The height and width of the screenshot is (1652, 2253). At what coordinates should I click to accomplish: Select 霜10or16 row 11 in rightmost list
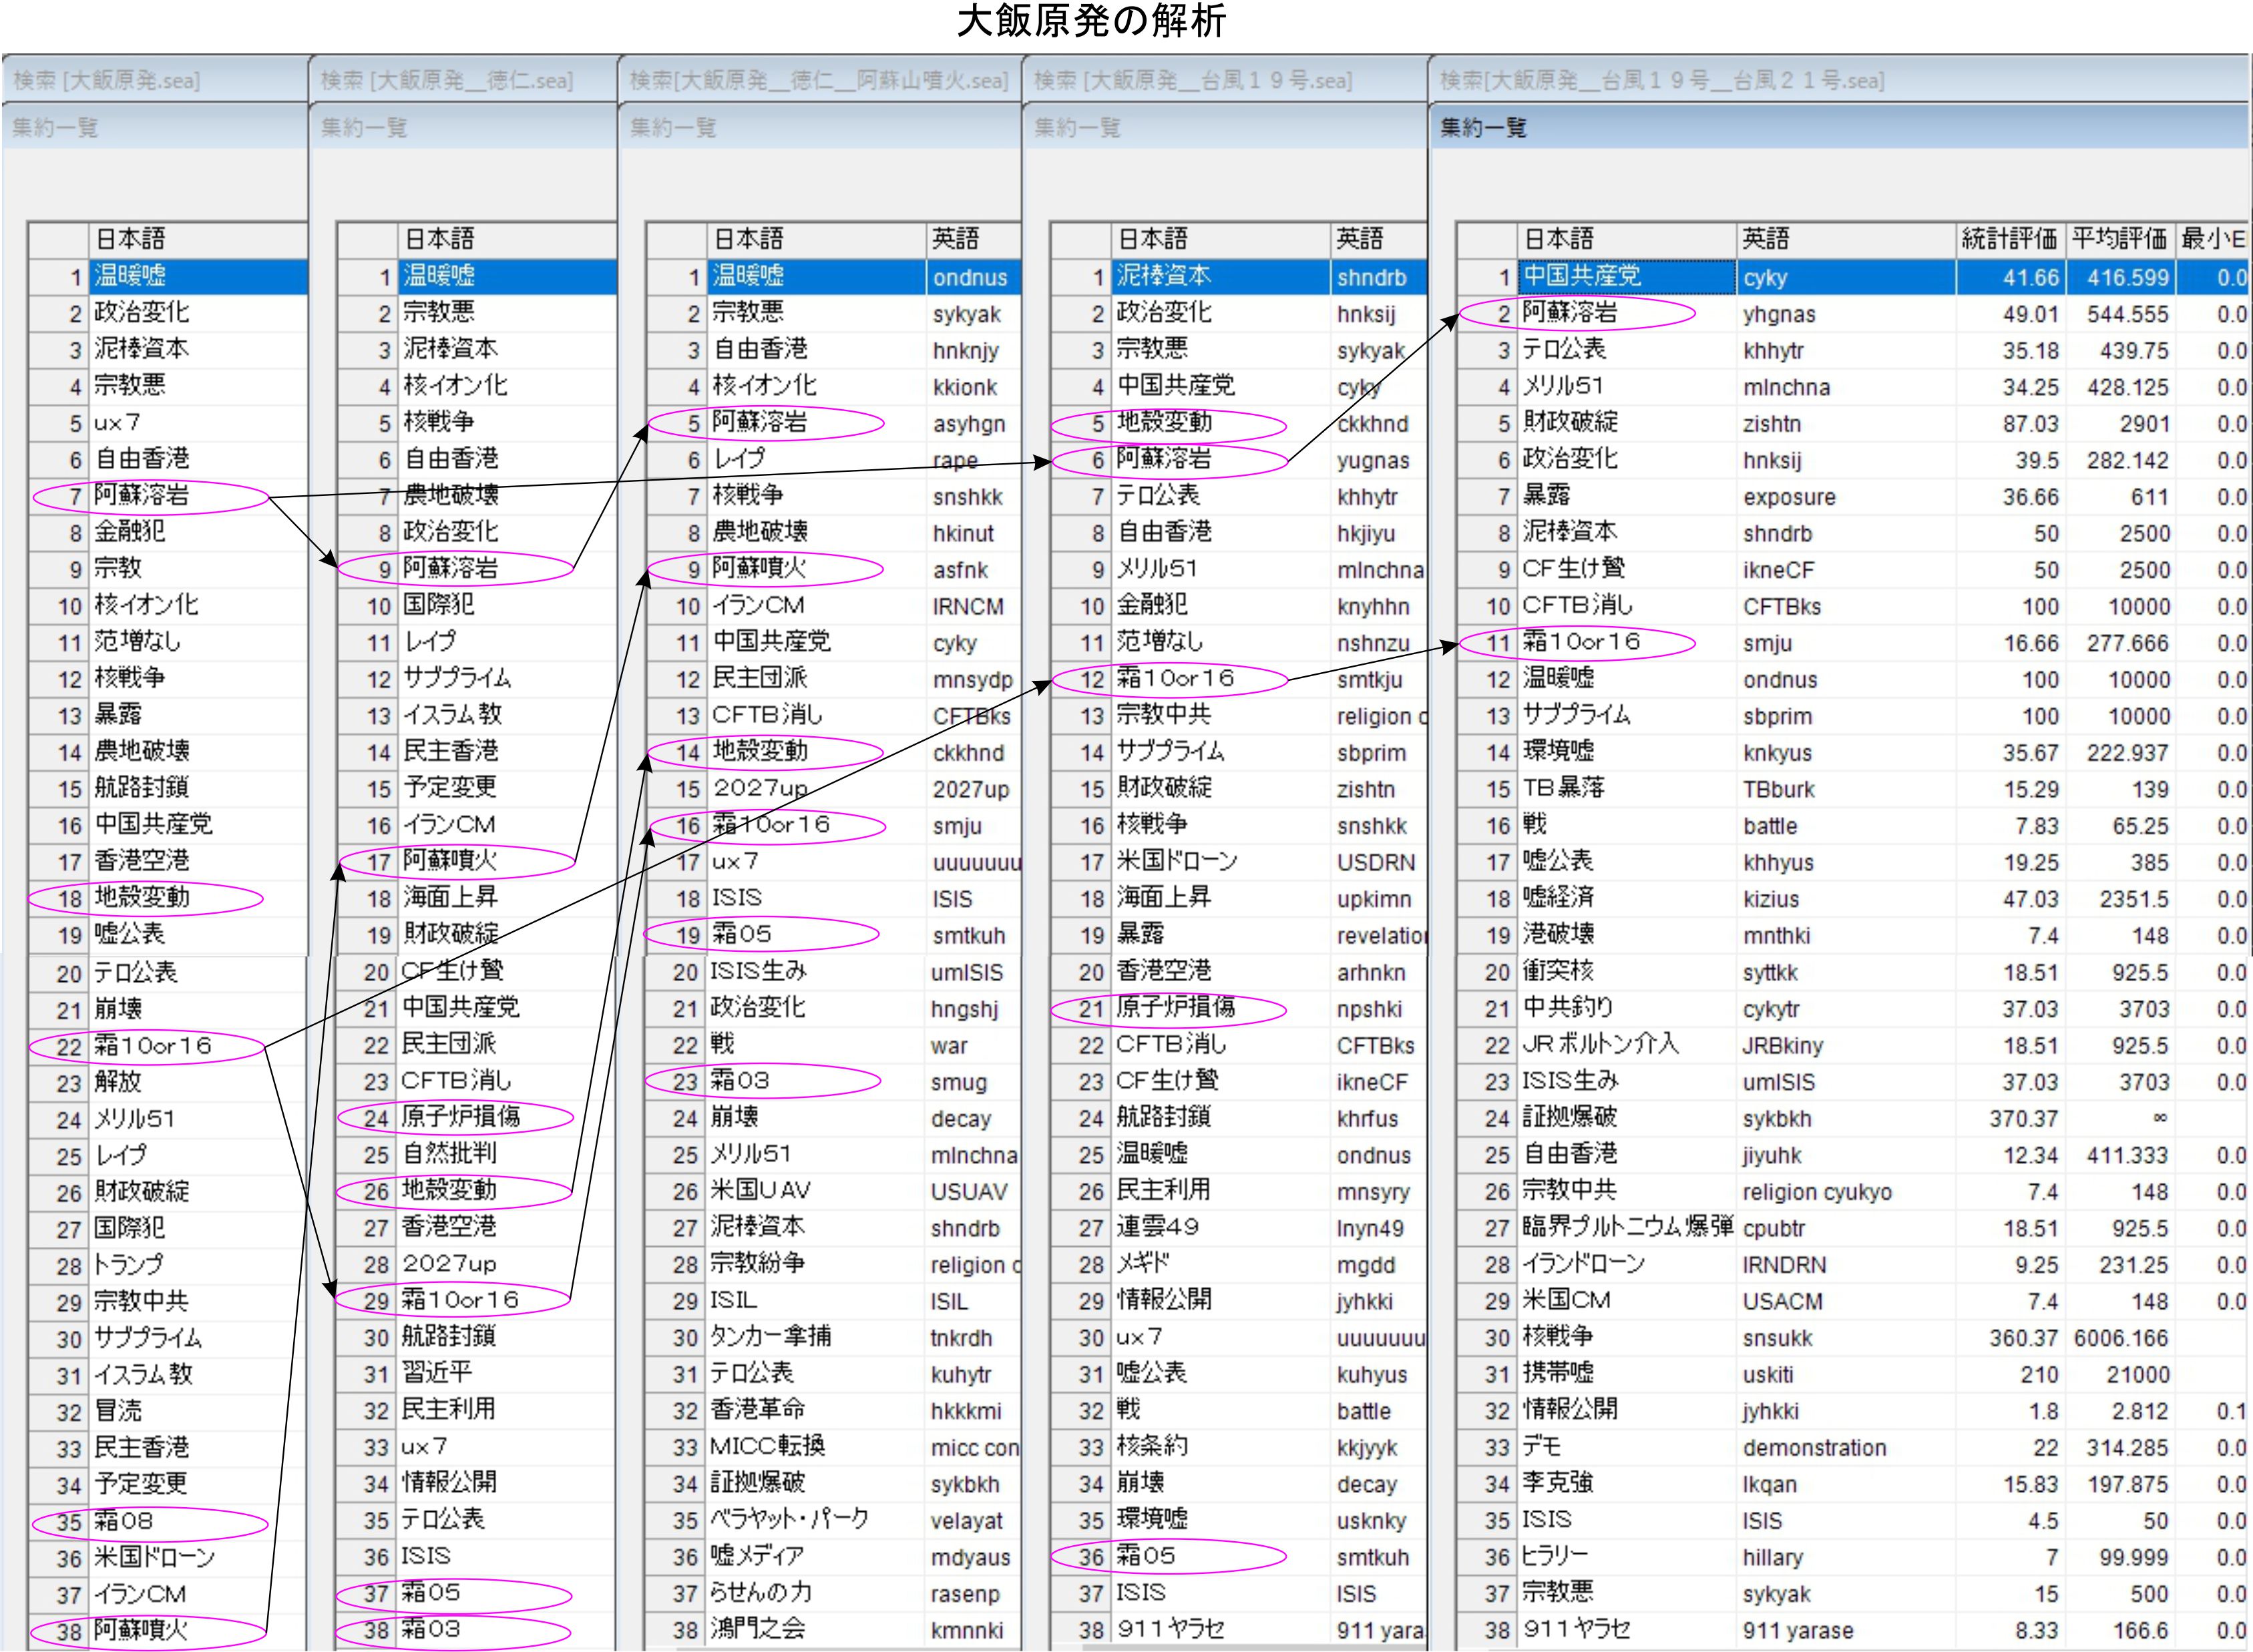pyautogui.click(x=1581, y=642)
